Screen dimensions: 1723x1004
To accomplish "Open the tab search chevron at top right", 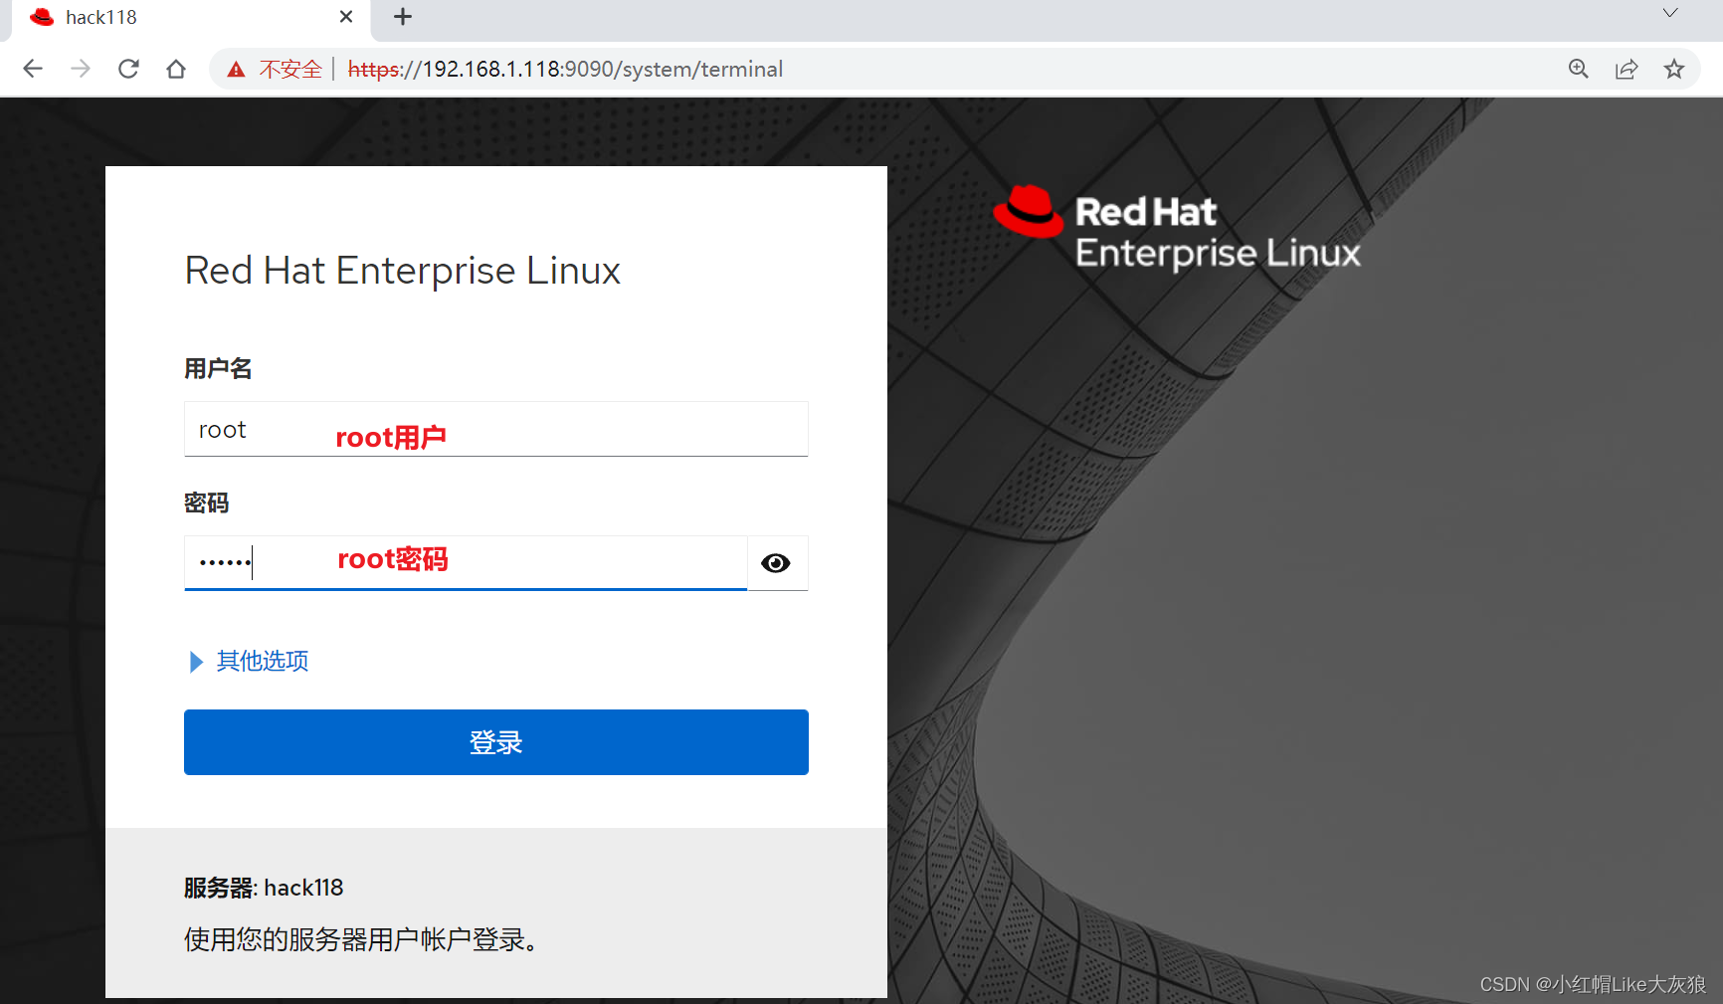I will point(1670,13).
